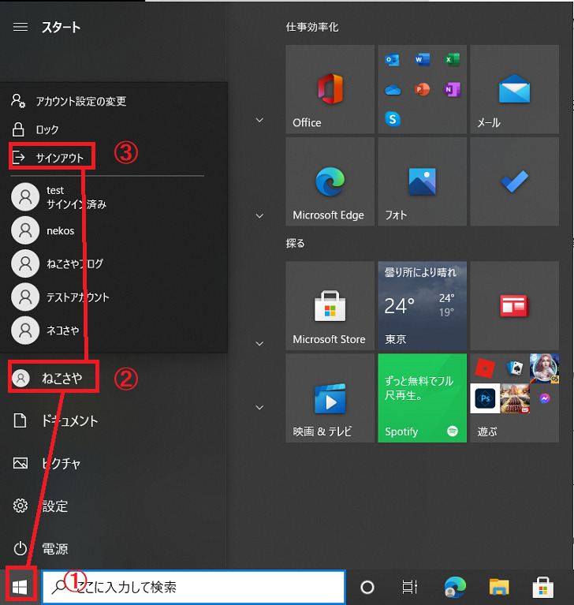Screen dimensions: 574x605
Task: Launch Word from the Office apps folder tile
Action: pyautogui.click(x=422, y=60)
